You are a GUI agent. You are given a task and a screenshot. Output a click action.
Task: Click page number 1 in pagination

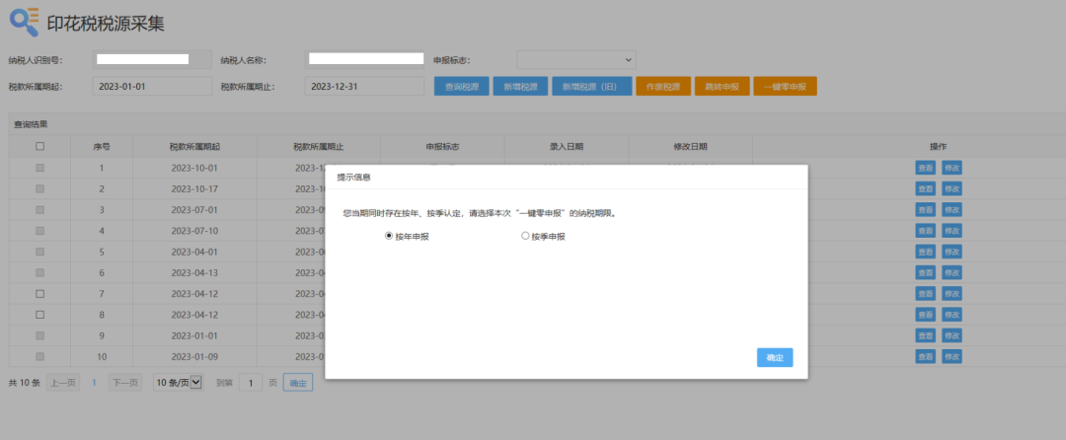(94, 383)
